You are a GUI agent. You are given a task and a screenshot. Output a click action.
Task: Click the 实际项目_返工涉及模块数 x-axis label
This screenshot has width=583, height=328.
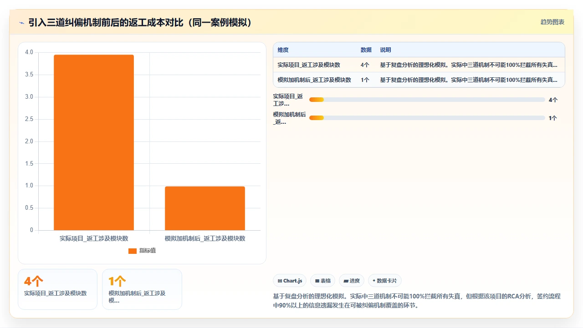click(x=94, y=238)
